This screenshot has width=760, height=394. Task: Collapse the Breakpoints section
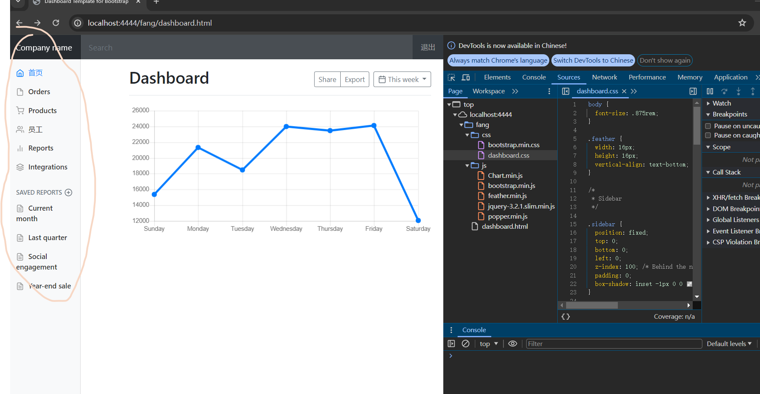click(708, 114)
